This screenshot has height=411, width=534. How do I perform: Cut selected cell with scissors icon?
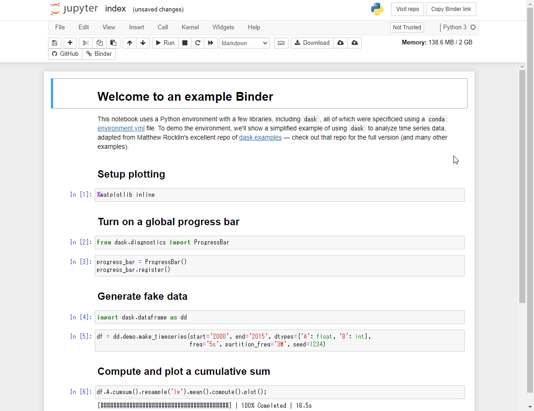(85, 43)
